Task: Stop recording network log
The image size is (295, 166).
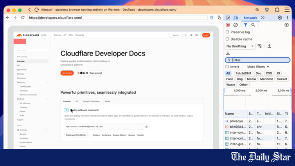Action: click(x=228, y=25)
